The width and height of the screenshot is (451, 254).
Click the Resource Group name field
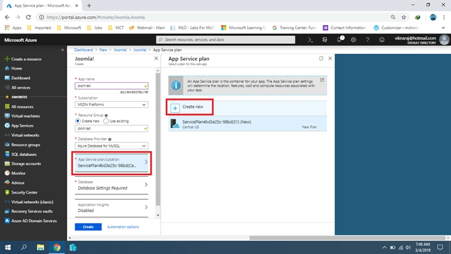111,129
